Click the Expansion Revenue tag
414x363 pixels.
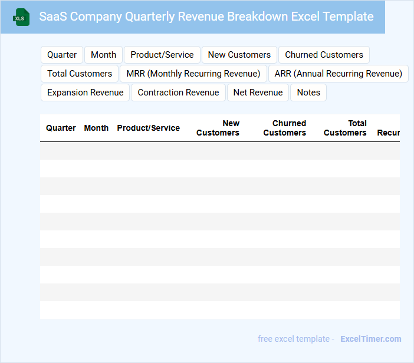click(x=86, y=93)
